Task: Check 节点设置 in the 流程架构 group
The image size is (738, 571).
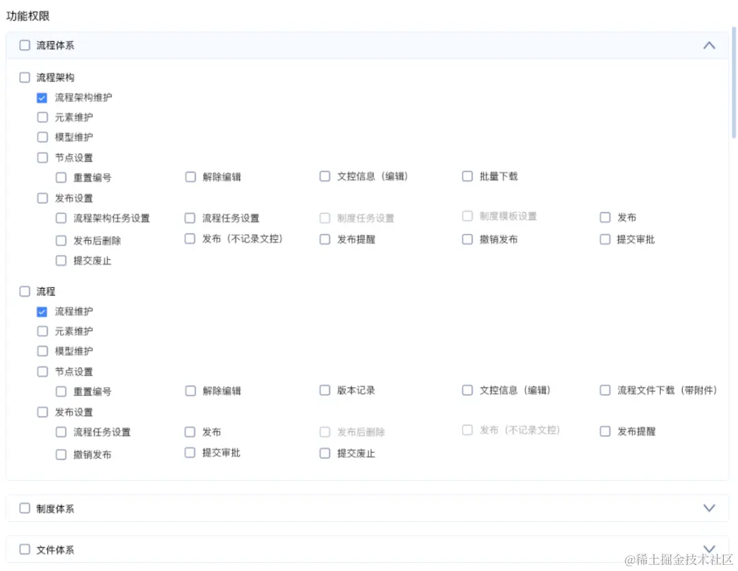Action: click(x=42, y=157)
